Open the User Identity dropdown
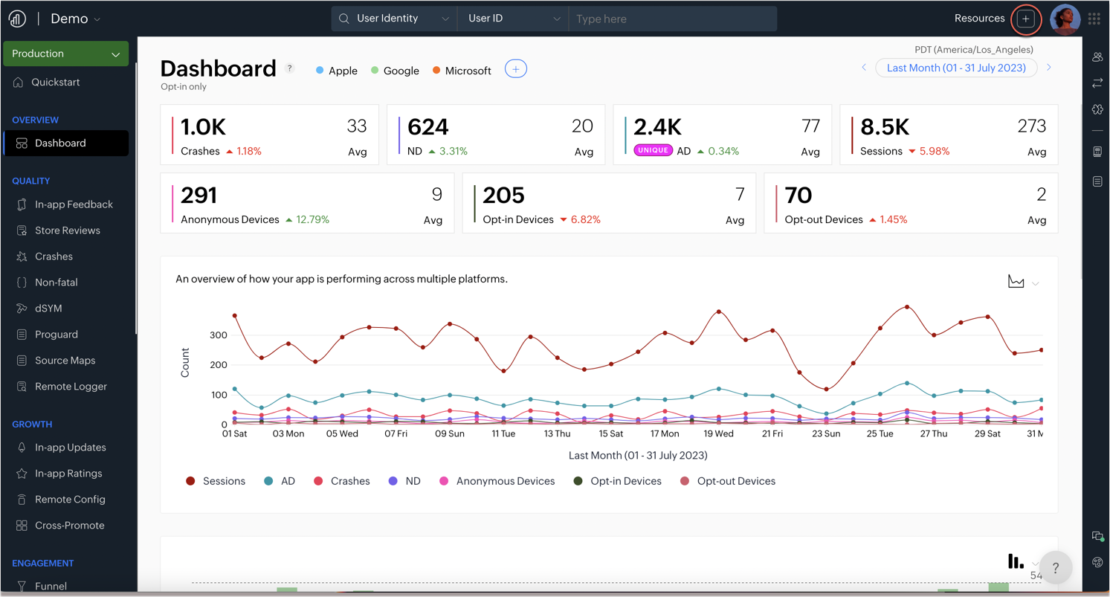 point(394,19)
